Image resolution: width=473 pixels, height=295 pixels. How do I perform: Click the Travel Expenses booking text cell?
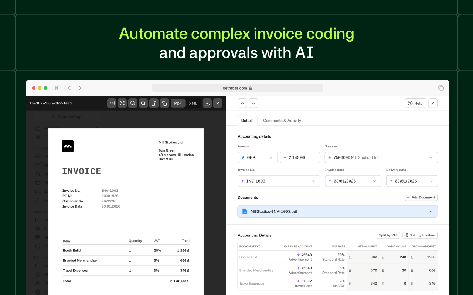point(259,284)
